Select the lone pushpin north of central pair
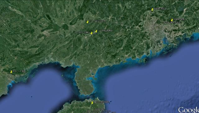 [87, 22]
